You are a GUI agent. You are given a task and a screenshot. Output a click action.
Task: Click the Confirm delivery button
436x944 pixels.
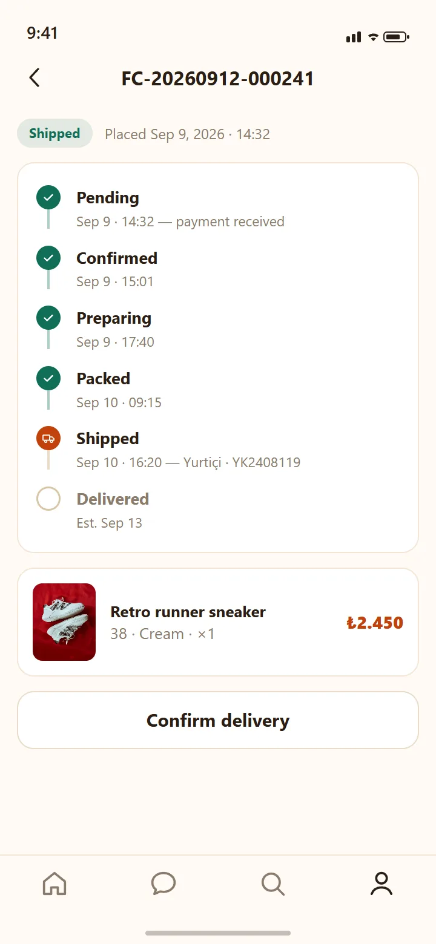(218, 720)
